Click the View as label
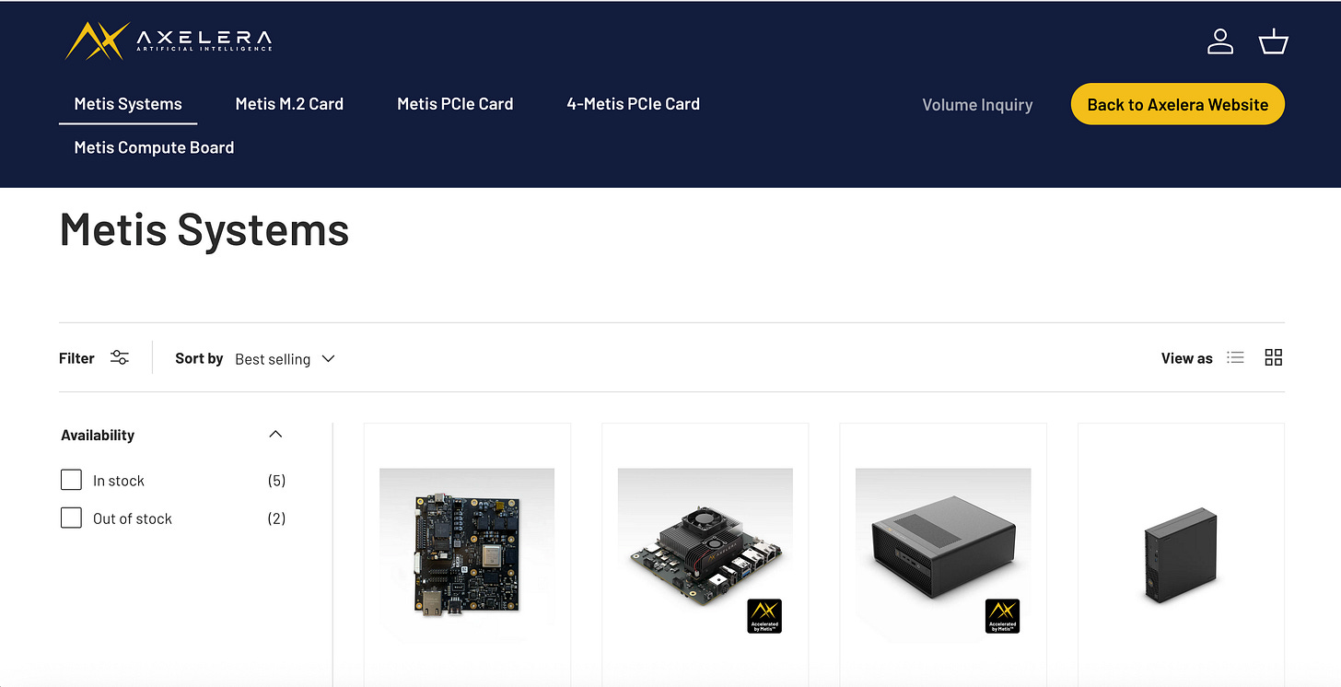The image size is (1341, 687). [x=1186, y=358]
